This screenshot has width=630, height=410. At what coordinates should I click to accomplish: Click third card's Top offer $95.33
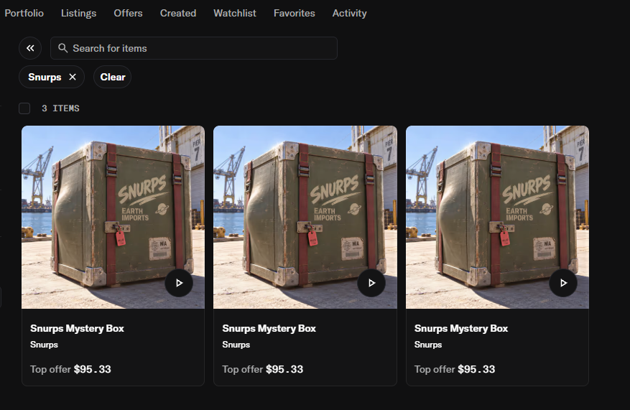pos(455,369)
